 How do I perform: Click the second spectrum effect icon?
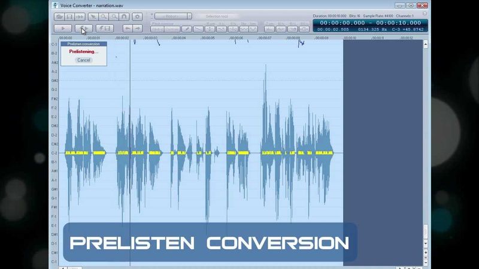point(281,29)
